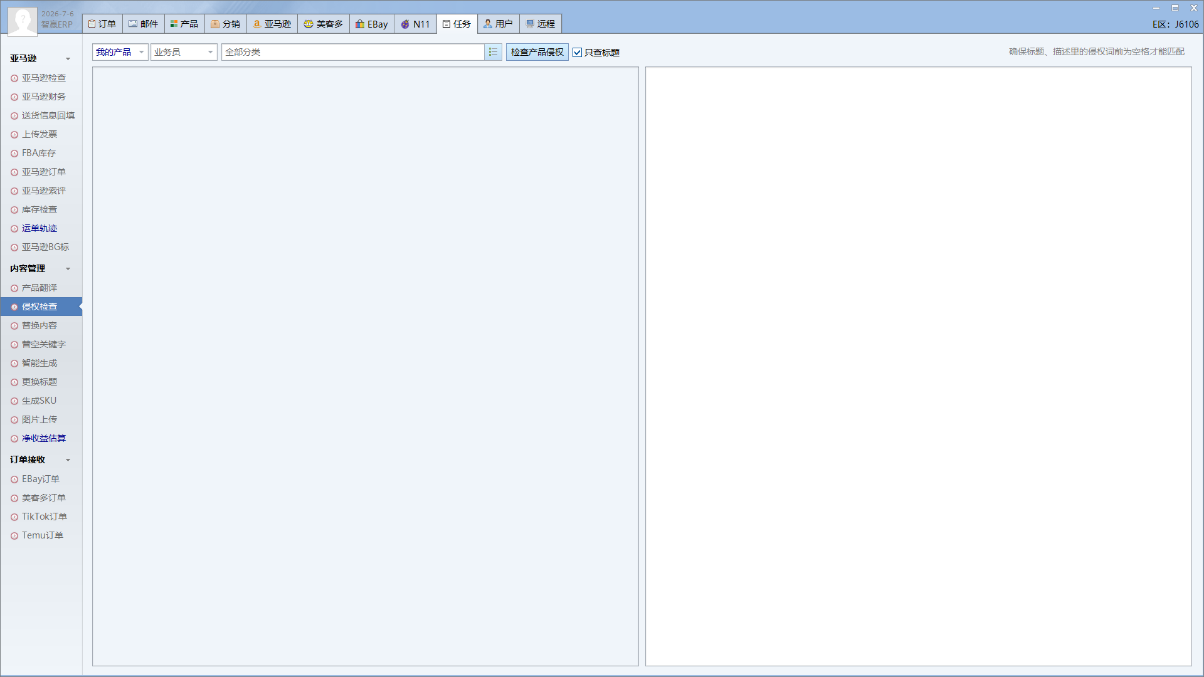Open the 运单轨迹 link
Screen dimensions: 1204x677
pos(40,228)
